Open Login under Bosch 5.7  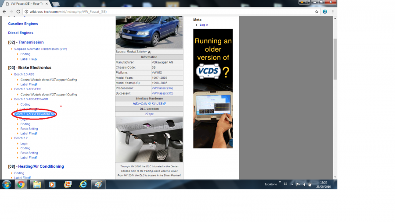24,144
